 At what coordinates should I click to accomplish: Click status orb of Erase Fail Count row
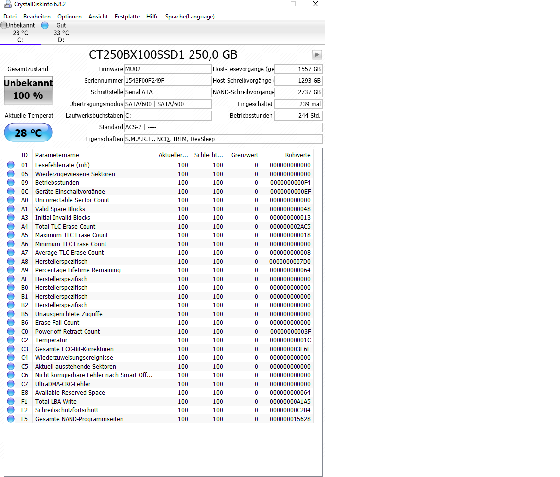tap(11, 323)
